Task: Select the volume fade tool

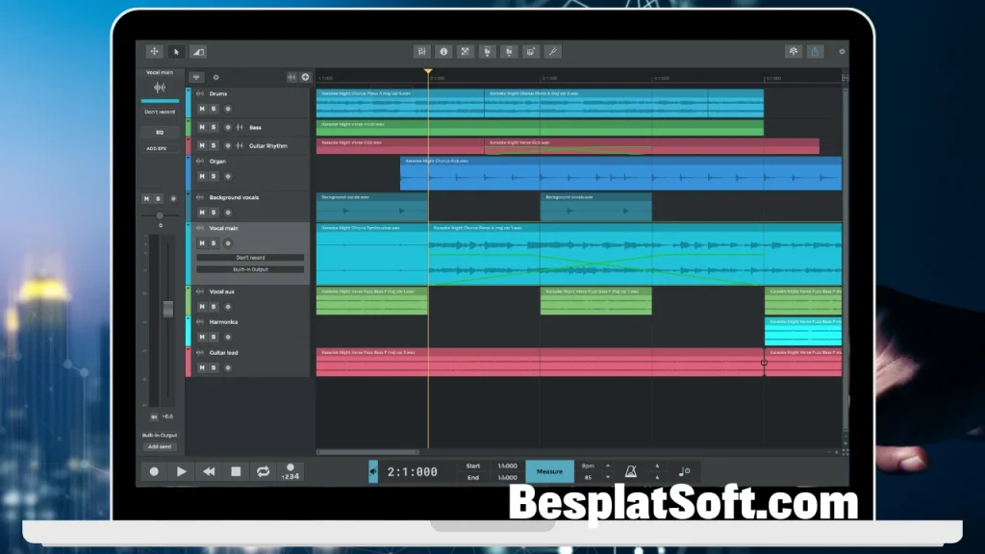Action: tap(199, 51)
